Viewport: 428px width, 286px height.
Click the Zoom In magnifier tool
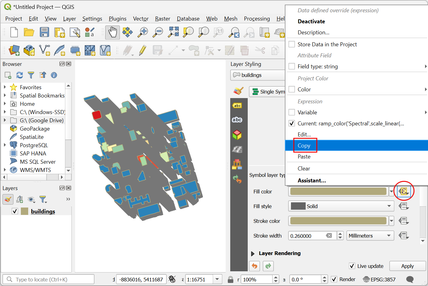[143, 32]
